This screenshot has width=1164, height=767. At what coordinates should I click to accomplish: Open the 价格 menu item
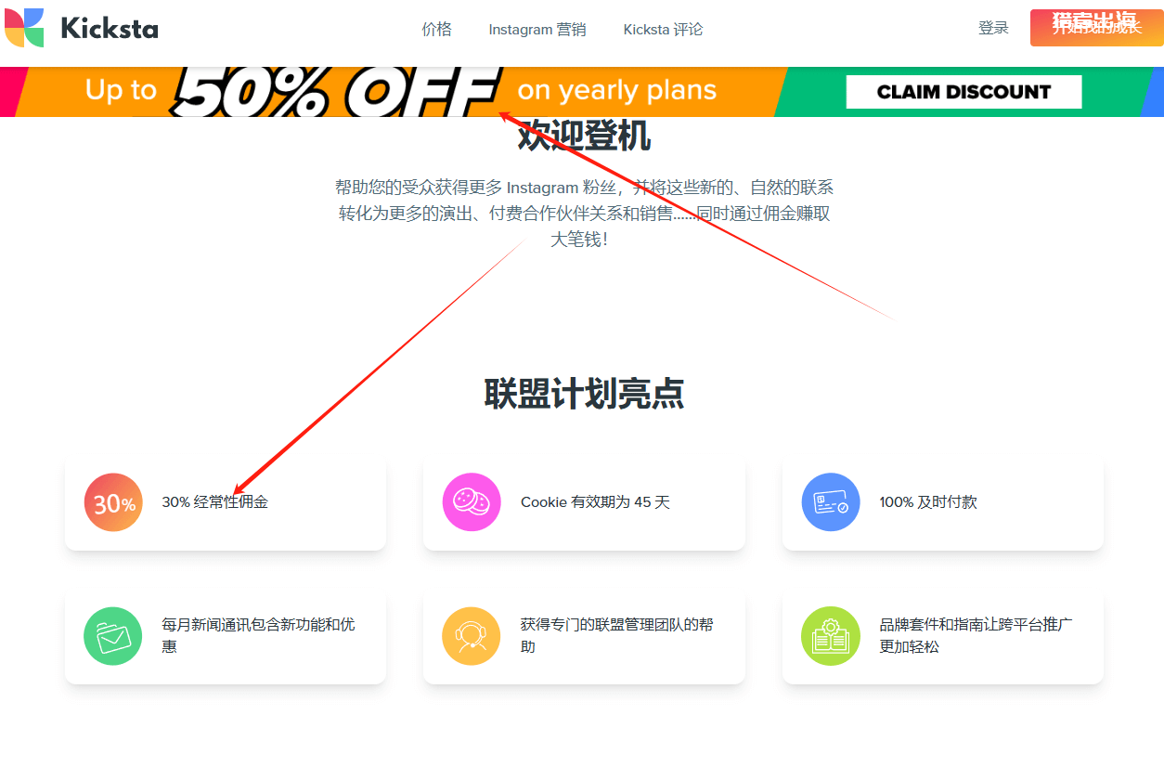tap(436, 29)
